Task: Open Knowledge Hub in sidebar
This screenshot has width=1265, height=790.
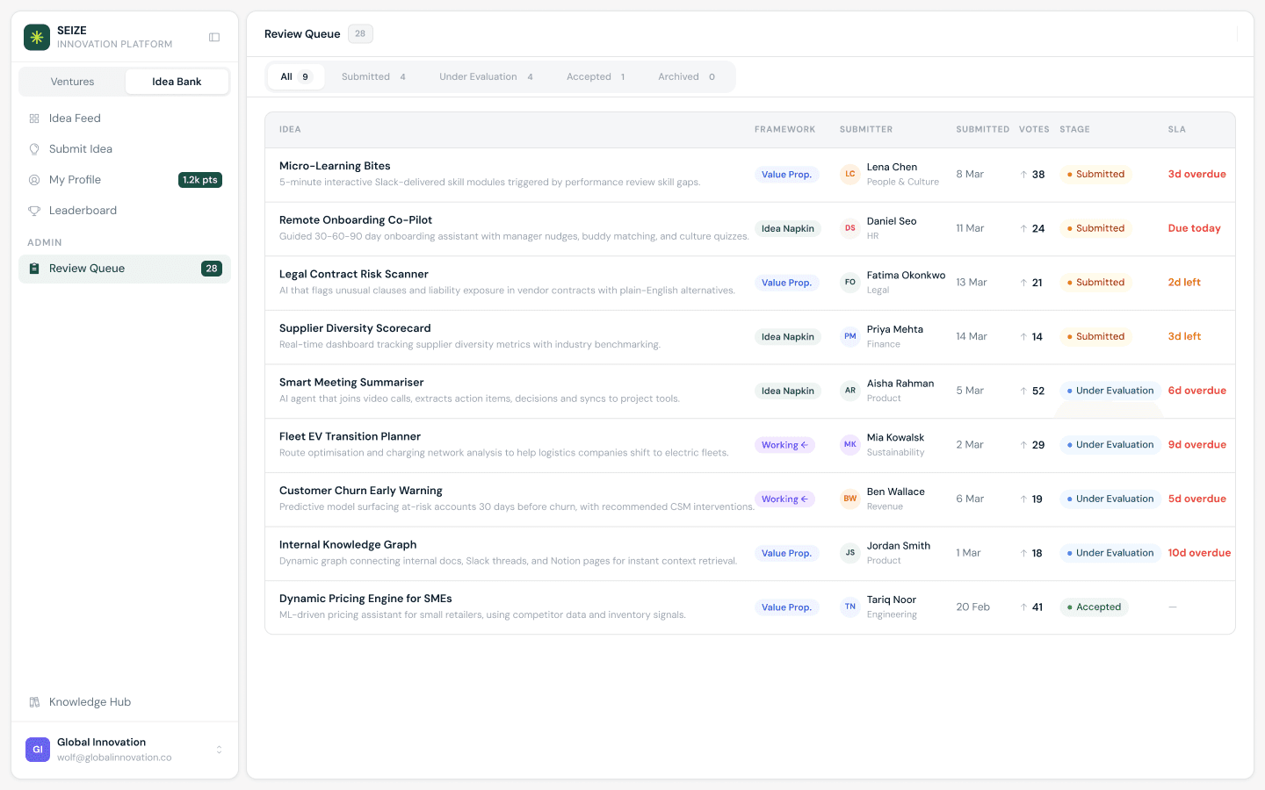Action: pyautogui.click(x=125, y=702)
